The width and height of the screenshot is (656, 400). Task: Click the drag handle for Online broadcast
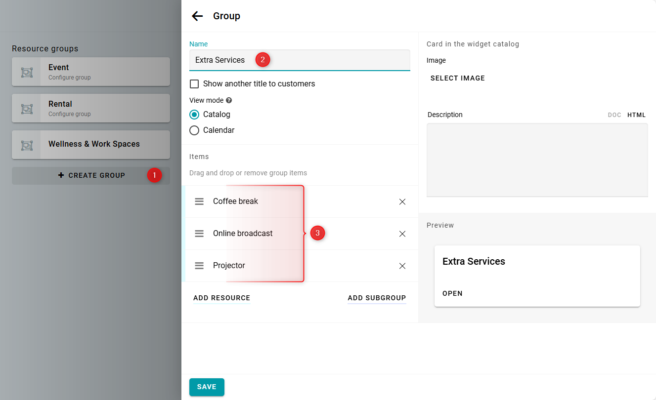pos(199,234)
